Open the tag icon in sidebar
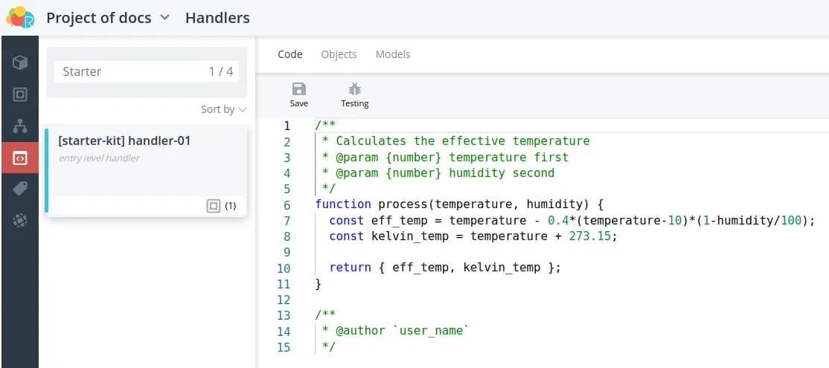Screen dimensions: 829x368 point(20,189)
